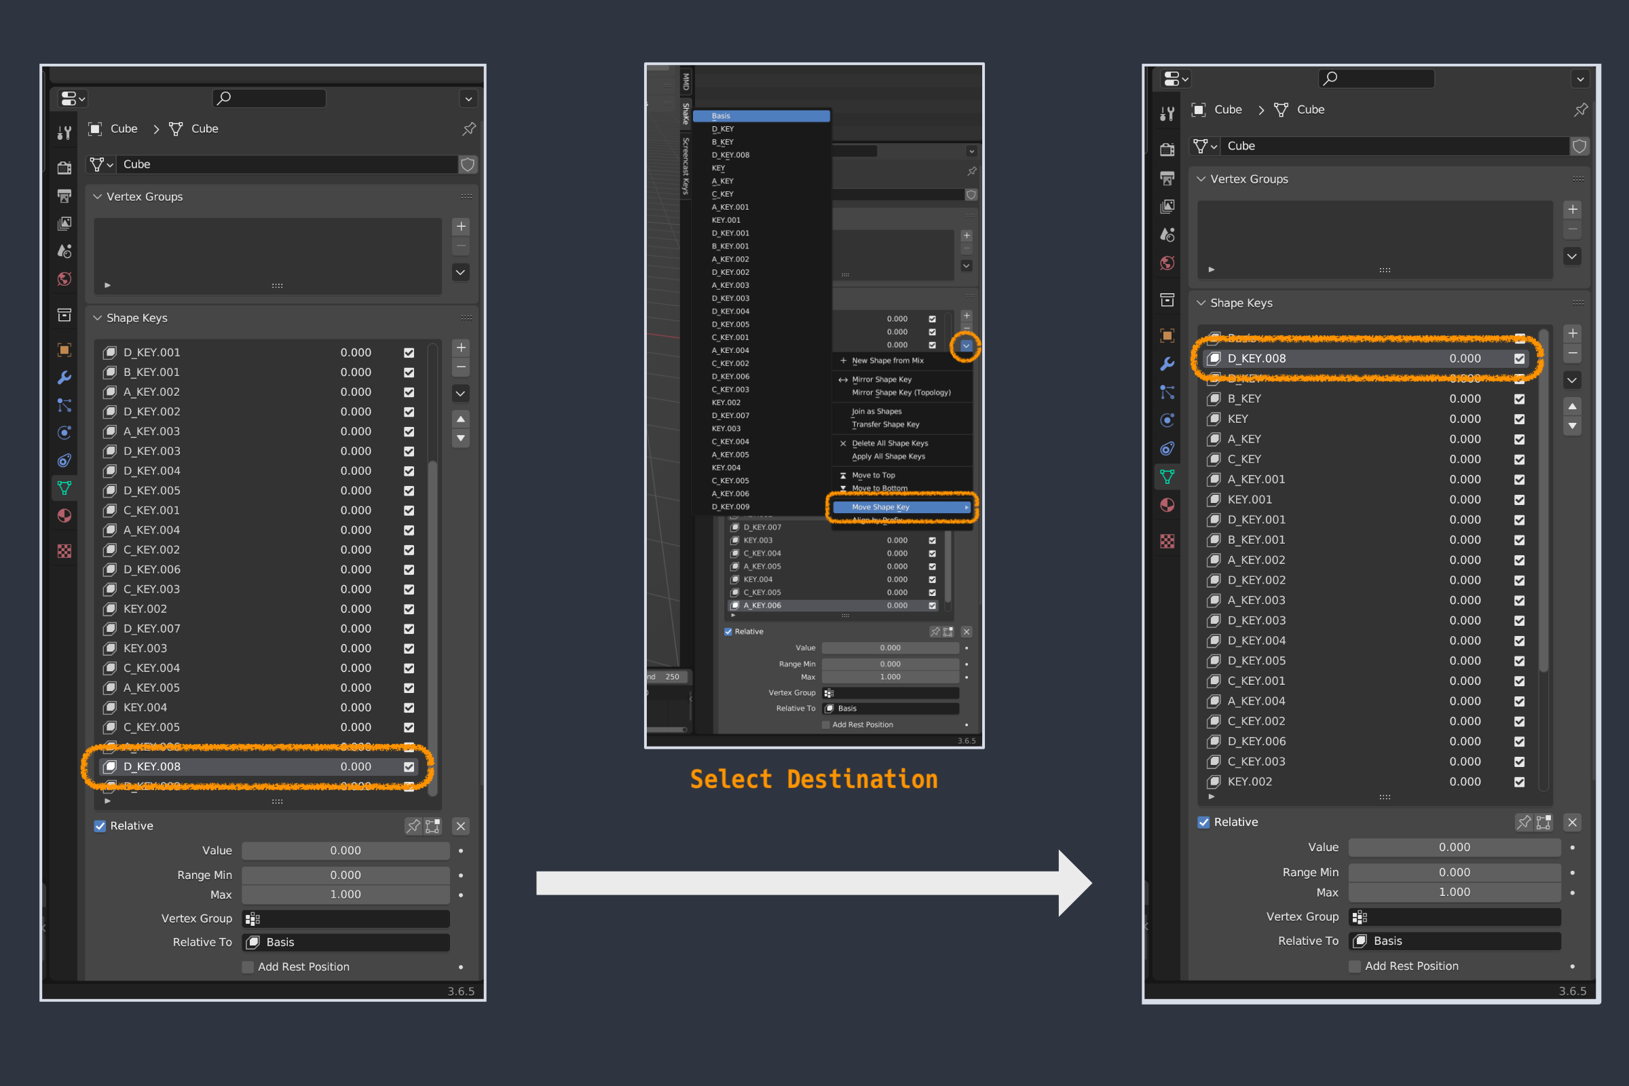Toggle pin icon beside Cube breadcrumb in left panel
This screenshot has width=1629, height=1086.
coord(469,129)
